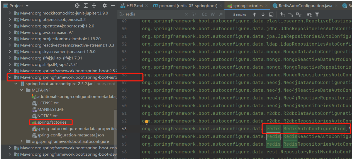Screen dimensions: 352x159
Task: Select Maven slf4j-api:1.7.31 row
Action: pyautogui.click(x=58, y=64)
